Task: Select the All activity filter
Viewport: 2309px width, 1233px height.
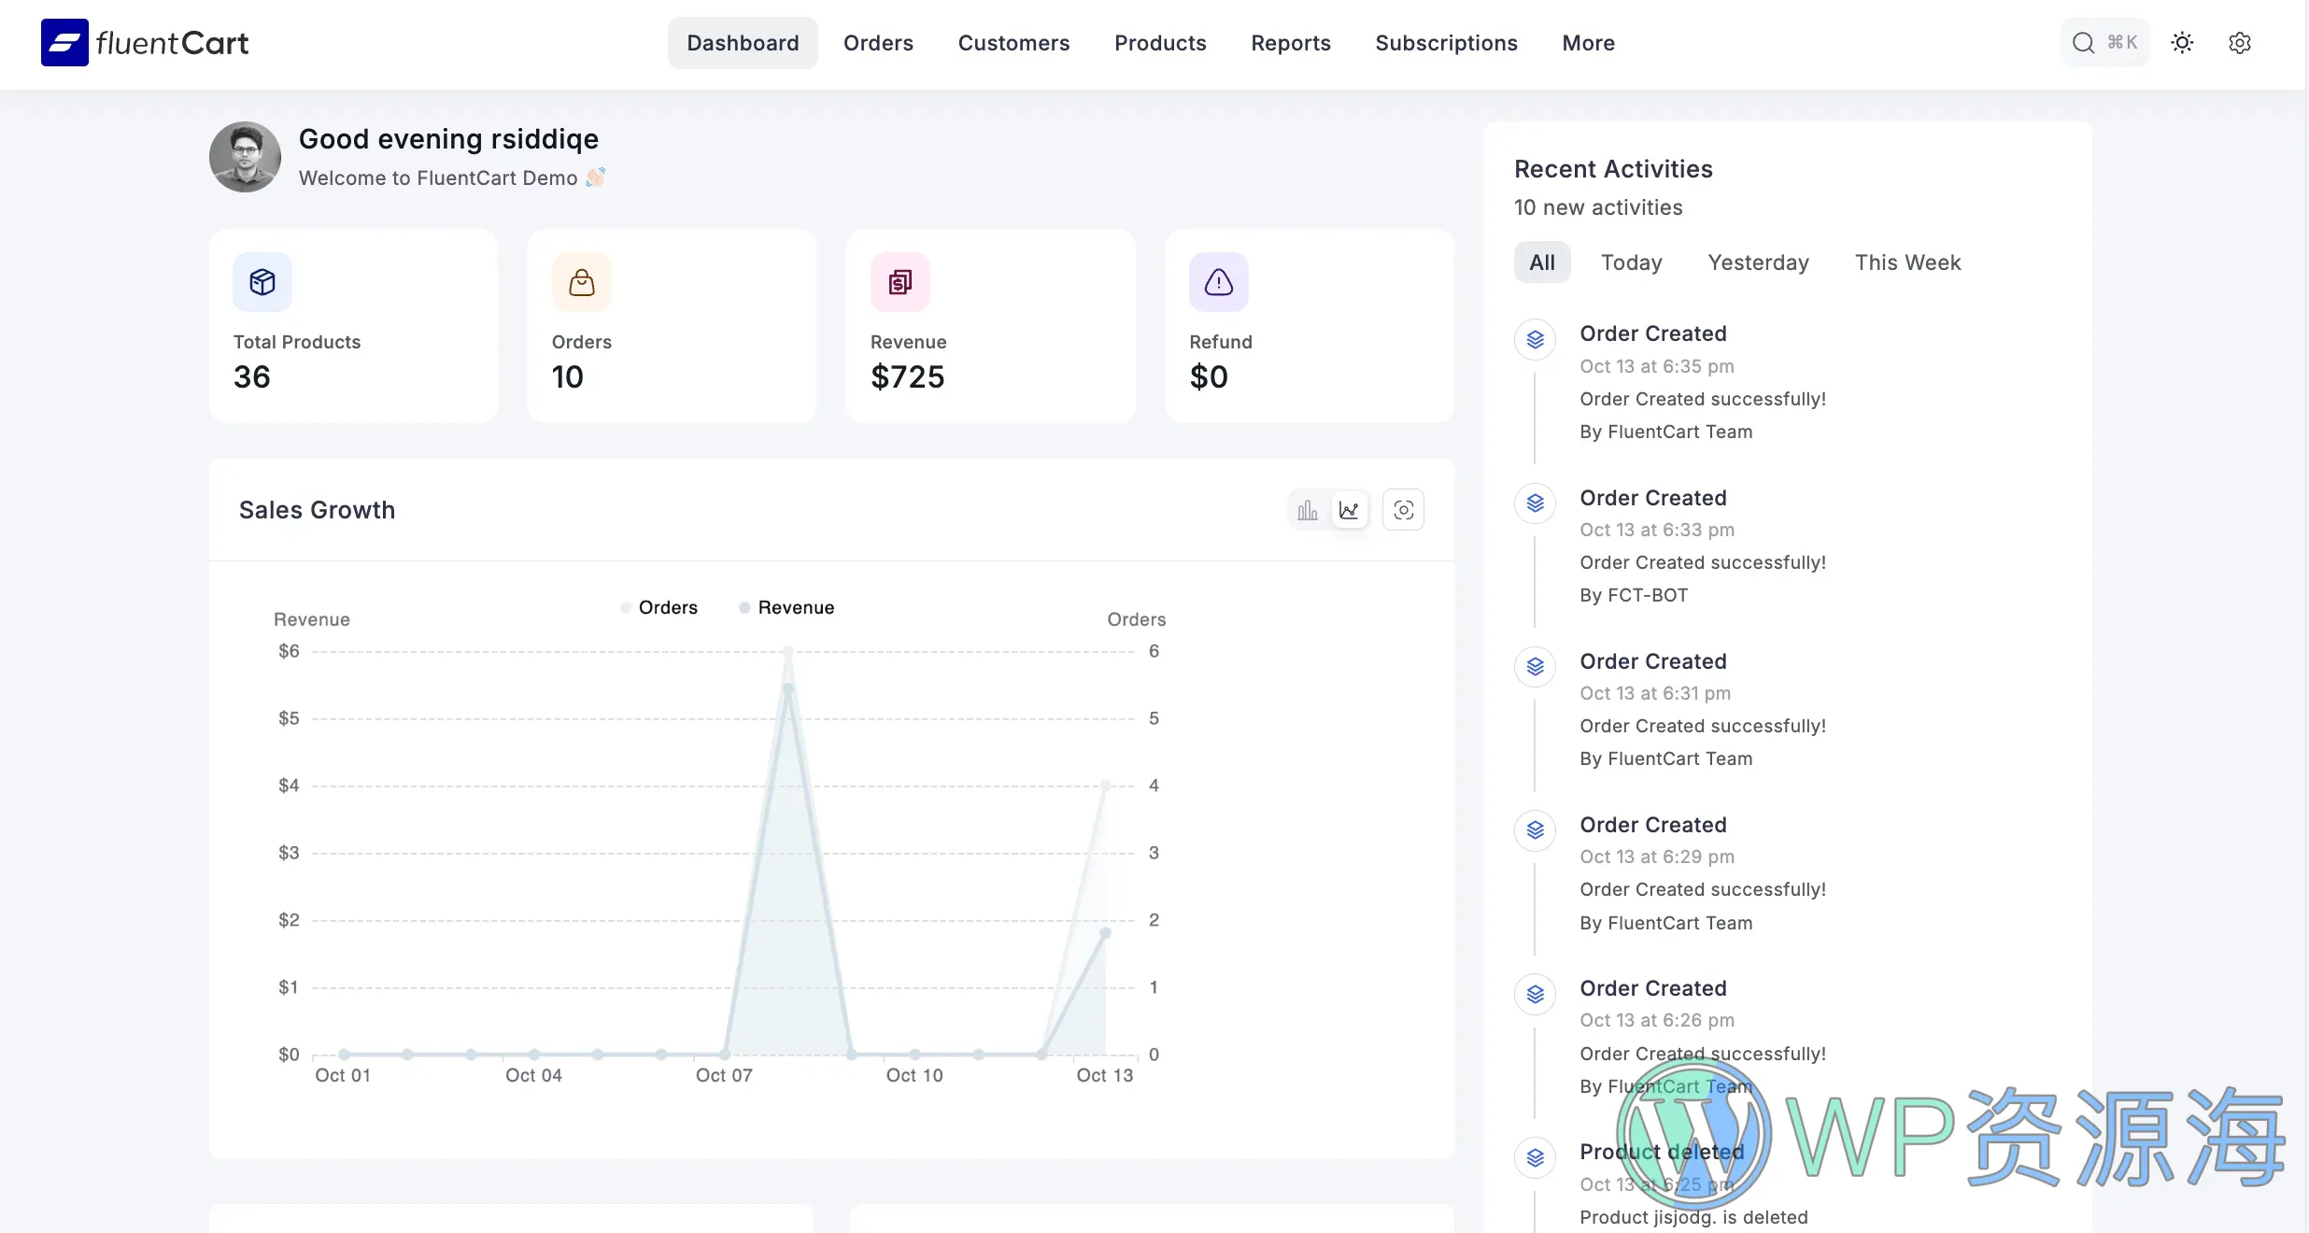Action: pos(1541,262)
